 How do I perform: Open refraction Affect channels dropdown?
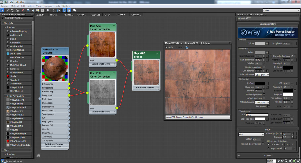262,103
